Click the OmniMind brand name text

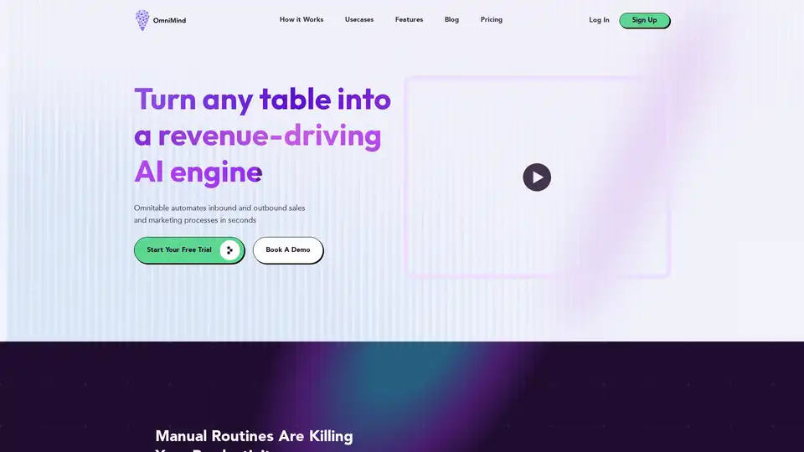[x=170, y=20]
